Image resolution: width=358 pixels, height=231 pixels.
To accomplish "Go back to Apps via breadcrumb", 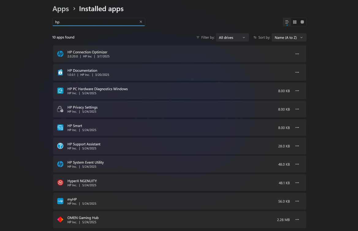I will tap(61, 9).
